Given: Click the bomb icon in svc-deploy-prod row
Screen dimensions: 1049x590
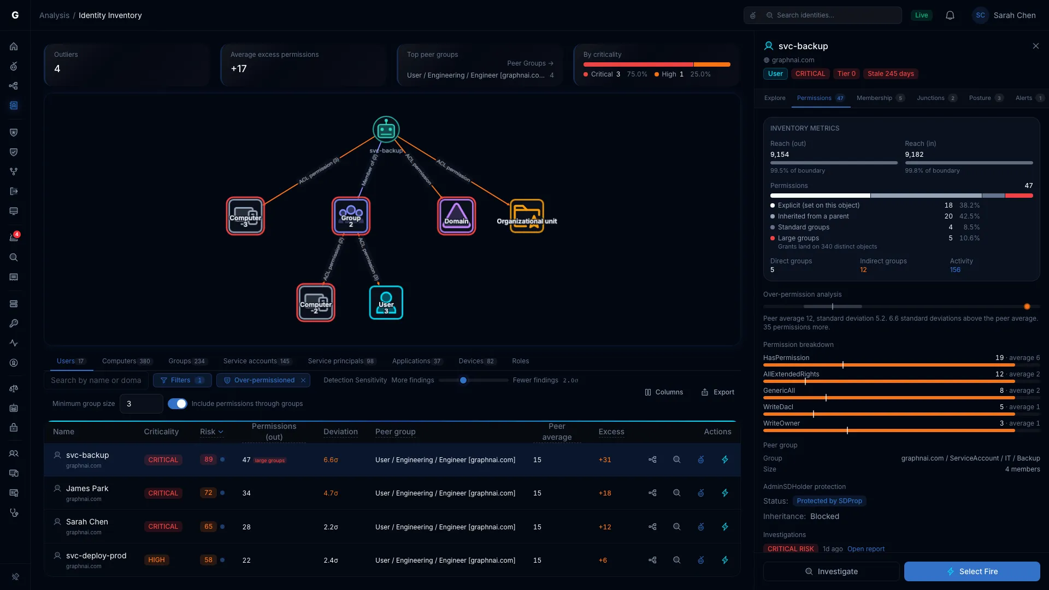Looking at the screenshot, I should (x=701, y=560).
